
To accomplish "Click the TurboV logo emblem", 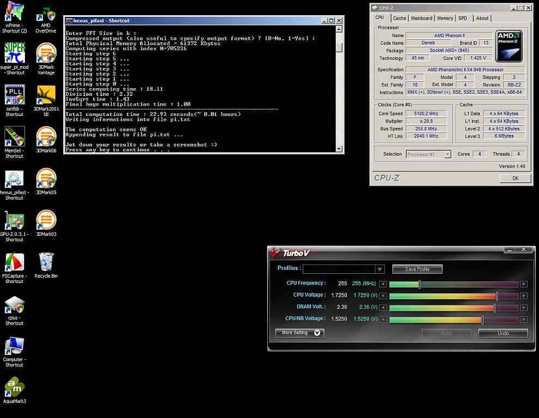I will pos(275,253).
